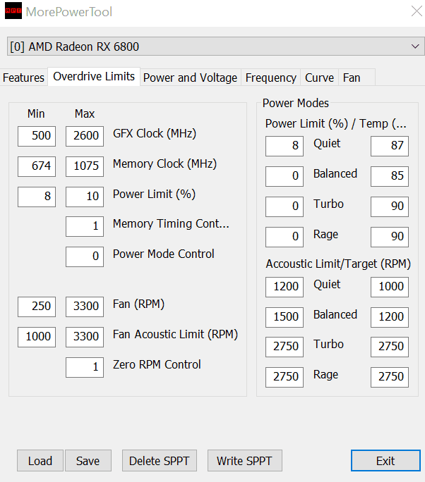
Task: Open the Power and Voltage tab
Action: tap(191, 78)
